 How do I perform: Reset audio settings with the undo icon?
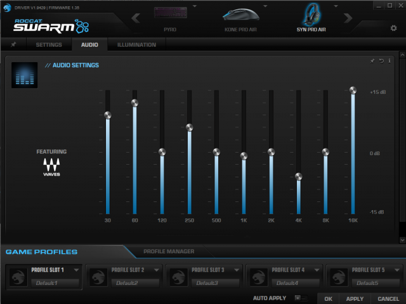tap(381, 61)
